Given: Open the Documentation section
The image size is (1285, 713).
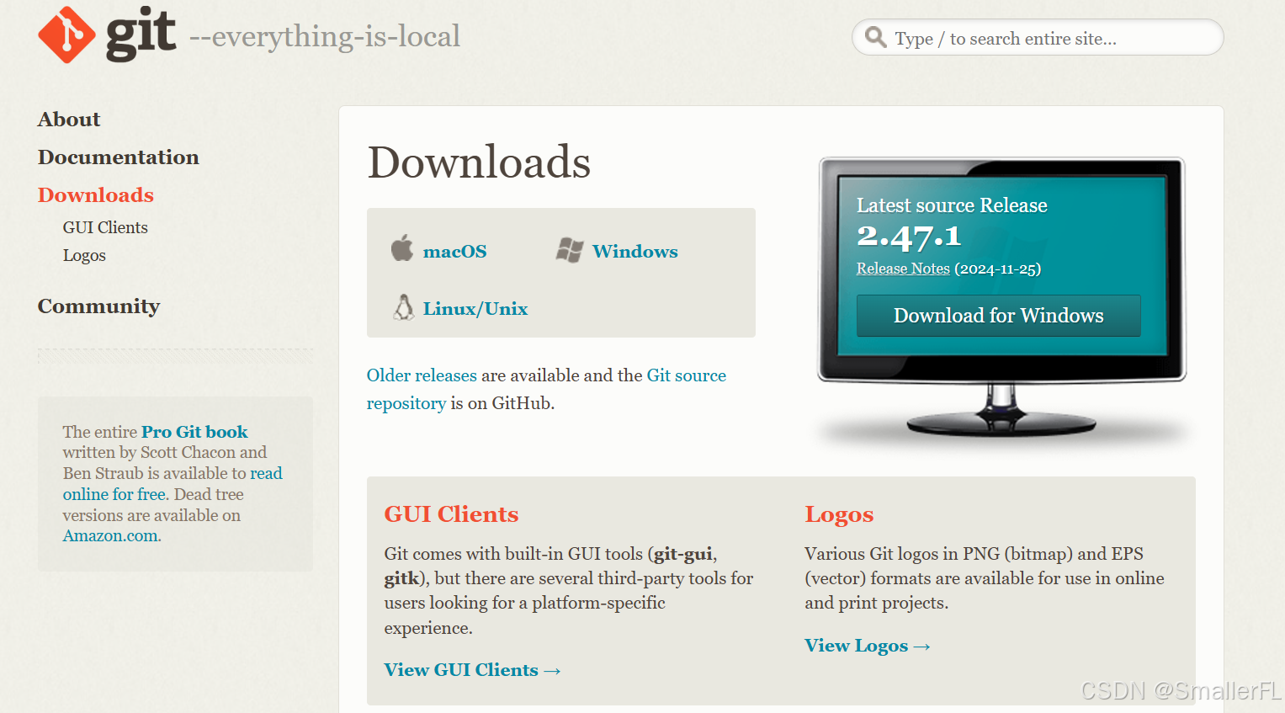Looking at the screenshot, I should click(119, 157).
